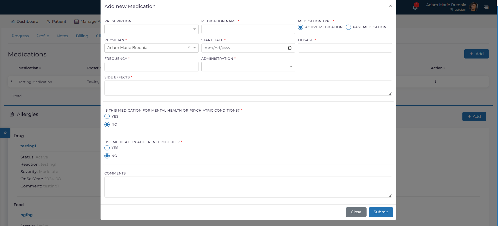The width and height of the screenshot is (498, 226).
Task: Open the hamburger menu in top bar
Action: [x=486, y=7]
